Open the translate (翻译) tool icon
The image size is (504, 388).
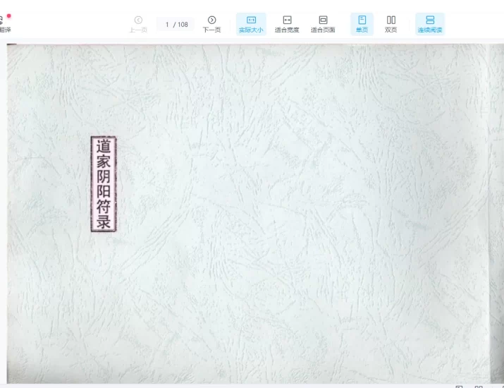coord(2,20)
